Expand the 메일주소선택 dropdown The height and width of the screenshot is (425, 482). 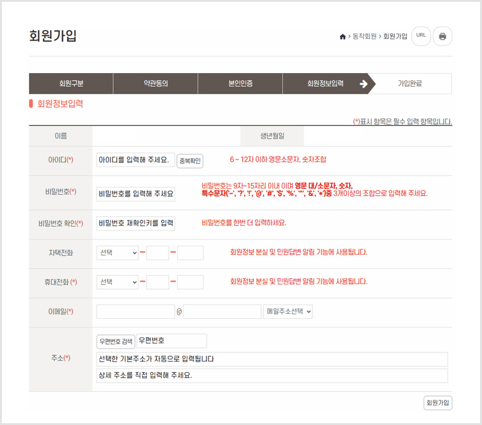288,311
